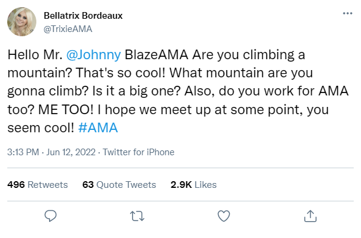Click the word BlazeAMA in the tweet
This screenshot has width=361, height=238.
[156, 55]
